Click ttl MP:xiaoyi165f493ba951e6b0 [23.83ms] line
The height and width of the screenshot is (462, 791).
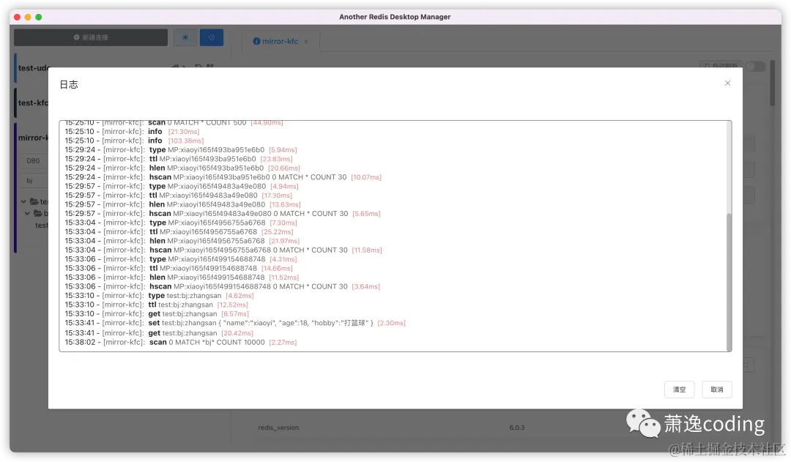(x=179, y=160)
